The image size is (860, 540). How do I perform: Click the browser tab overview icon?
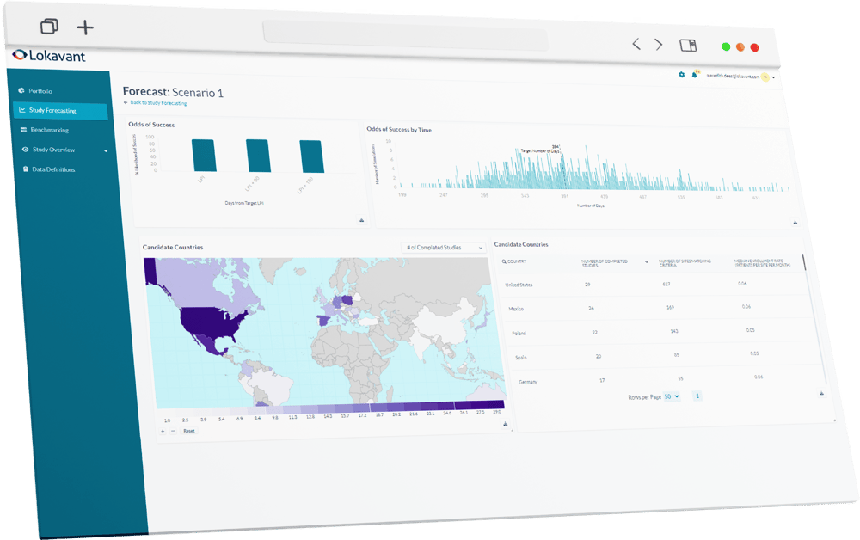[50, 27]
